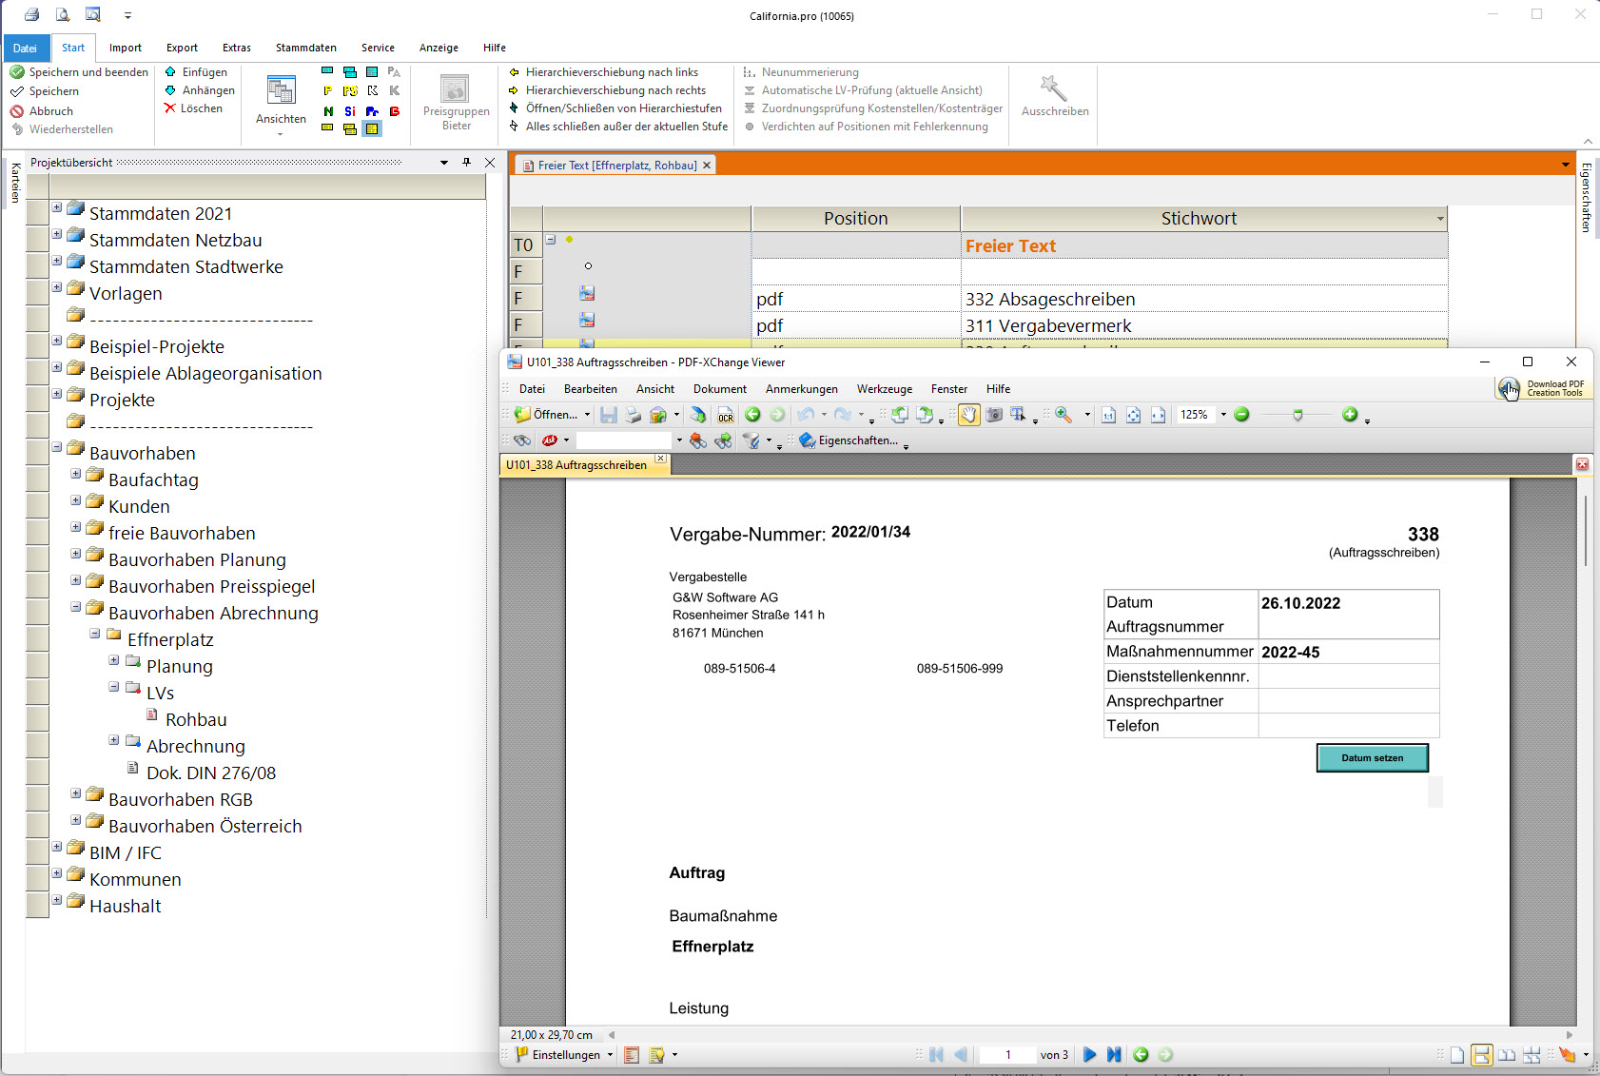Screen dimensions: 1600x1076
Task: Go to next page with blue arrow
Action: coord(1089,1054)
